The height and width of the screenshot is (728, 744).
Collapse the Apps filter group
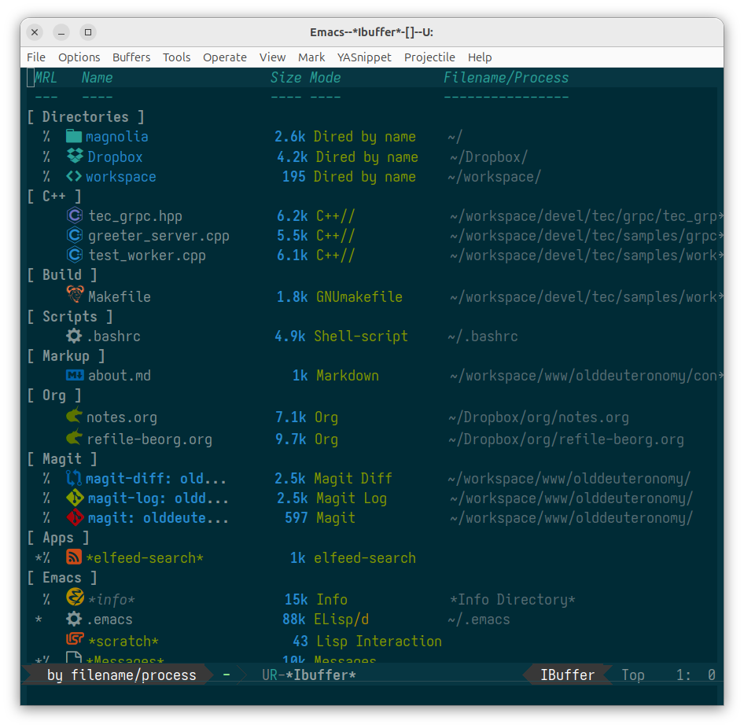pyautogui.click(x=58, y=537)
